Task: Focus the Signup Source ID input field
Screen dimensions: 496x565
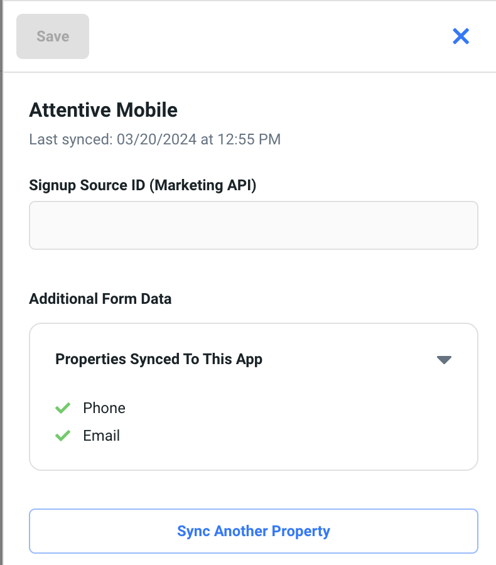Action: pyautogui.click(x=254, y=225)
